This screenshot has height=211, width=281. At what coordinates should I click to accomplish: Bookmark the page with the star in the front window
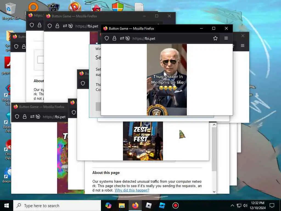coord(215,38)
